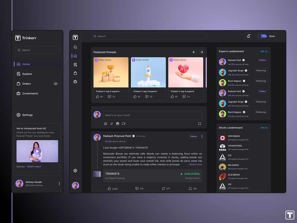Open the heart featured thread card
This screenshot has width=297, height=223.
point(186,79)
